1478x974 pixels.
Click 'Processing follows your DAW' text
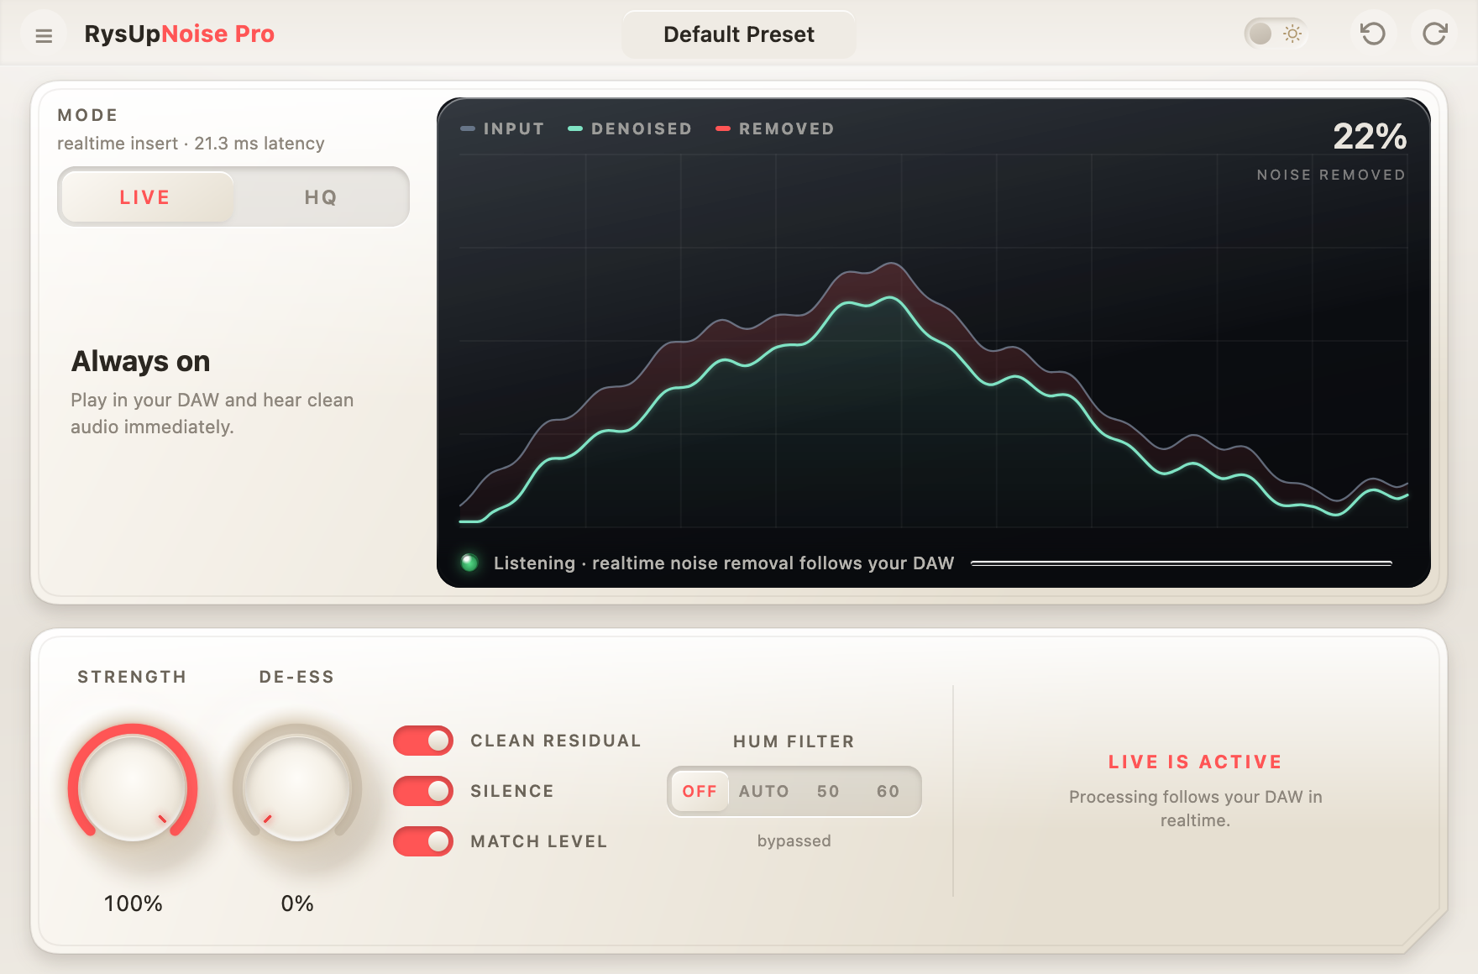[x=1195, y=809]
